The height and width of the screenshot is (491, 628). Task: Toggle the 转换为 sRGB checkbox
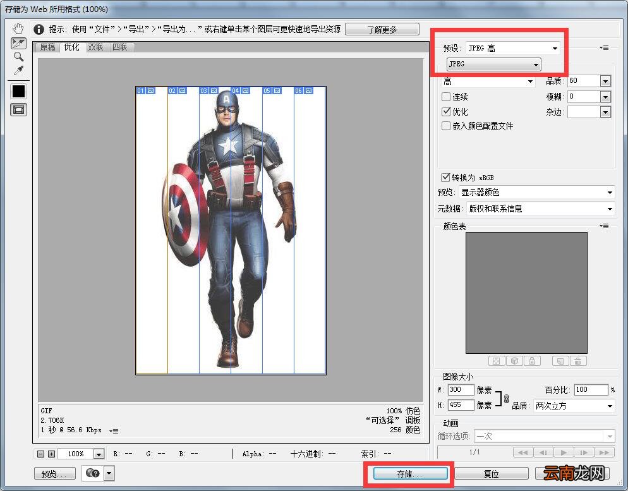point(445,177)
